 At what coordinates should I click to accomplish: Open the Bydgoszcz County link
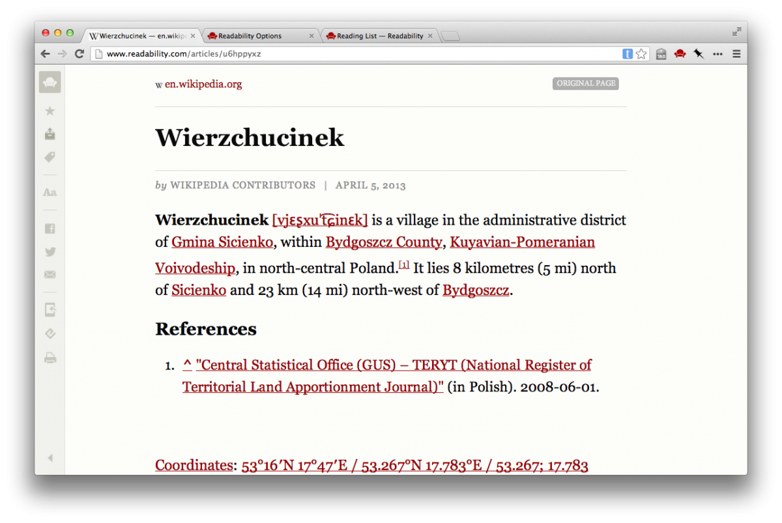pos(383,242)
